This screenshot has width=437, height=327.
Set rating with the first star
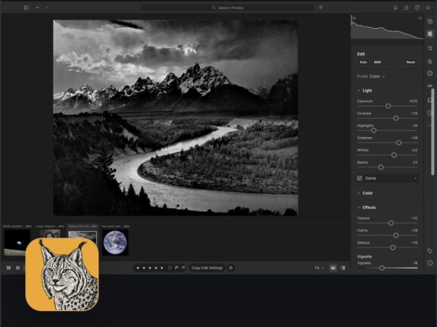click(x=138, y=268)
